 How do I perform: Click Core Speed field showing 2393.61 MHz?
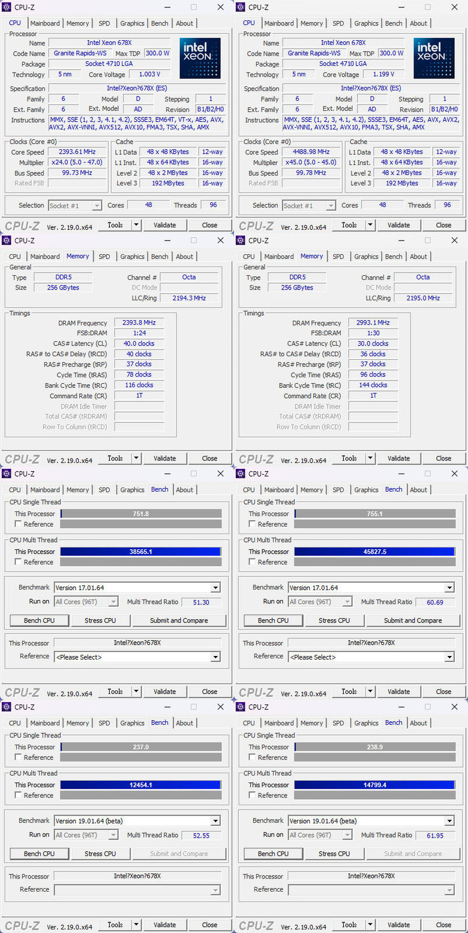pos(76,152)
